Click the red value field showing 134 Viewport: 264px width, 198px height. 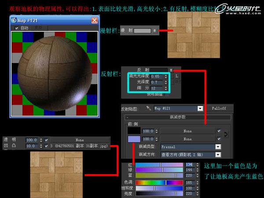coord(190,165)
